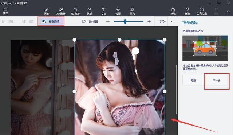Click the canvas vertical scrollbar
The width and height of the screenshot is (233, 135).
176,90
